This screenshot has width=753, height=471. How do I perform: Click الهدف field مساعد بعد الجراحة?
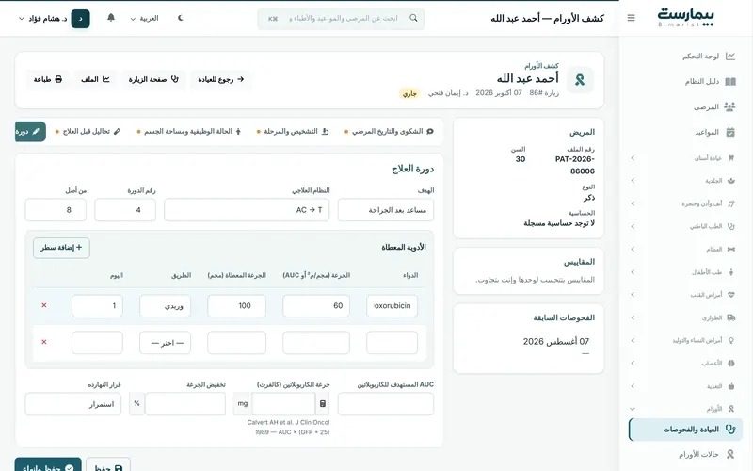386,210
